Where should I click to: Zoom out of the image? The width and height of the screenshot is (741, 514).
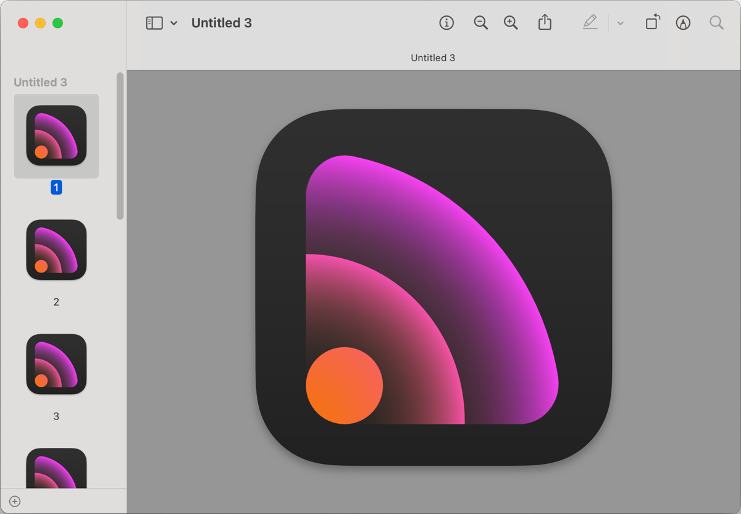point(480,23)
